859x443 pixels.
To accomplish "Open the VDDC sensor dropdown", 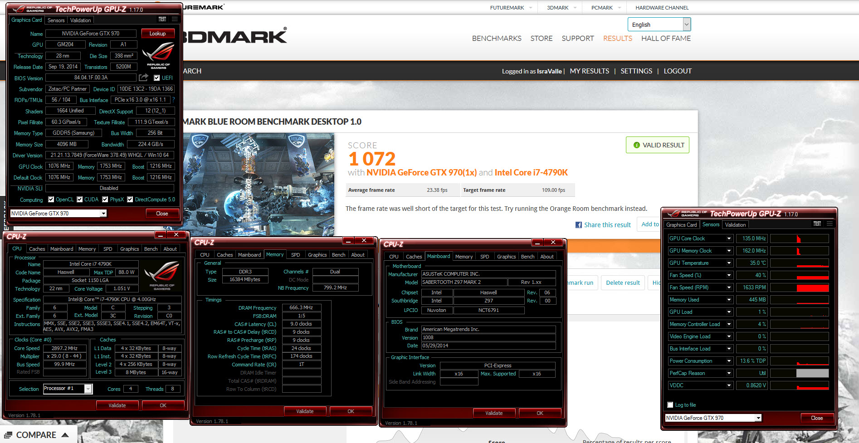I will [729, 385].
